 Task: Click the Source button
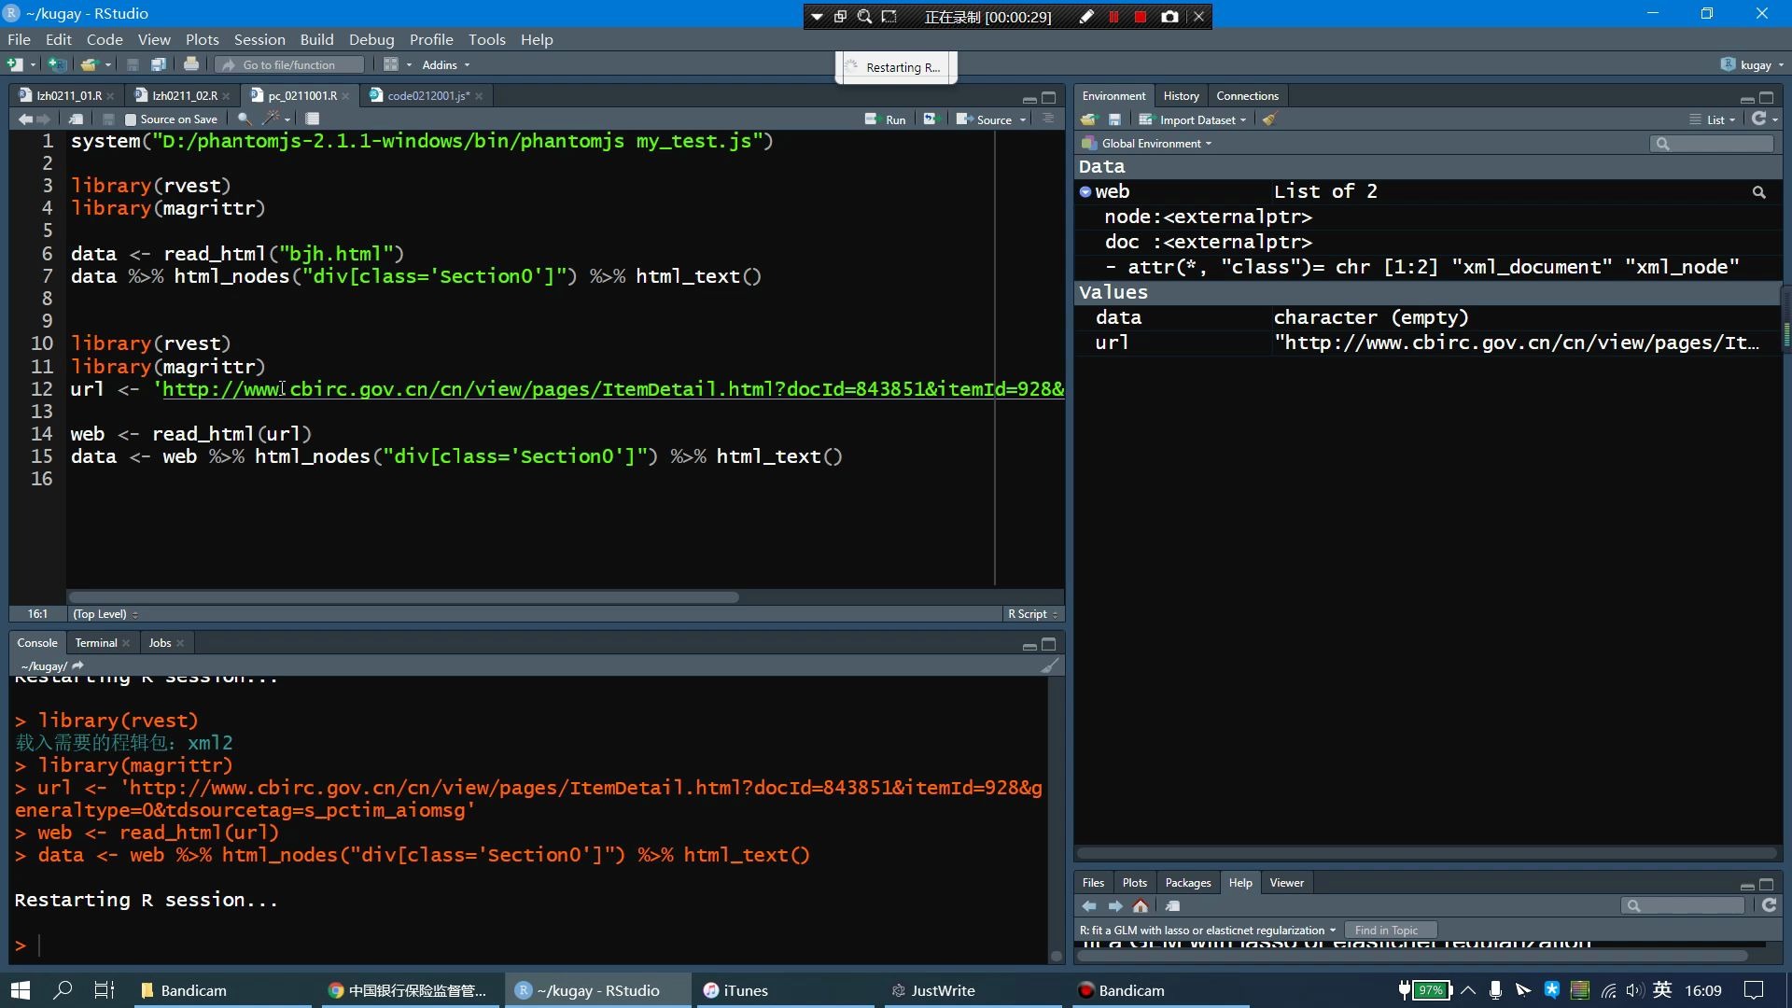point(985,119)
